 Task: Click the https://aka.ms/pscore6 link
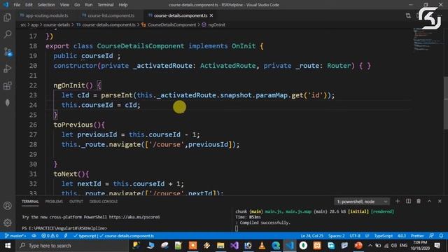pos(134,217)
